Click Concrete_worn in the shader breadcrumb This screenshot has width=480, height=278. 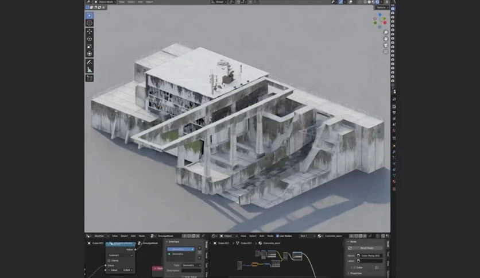coord(272,244)
